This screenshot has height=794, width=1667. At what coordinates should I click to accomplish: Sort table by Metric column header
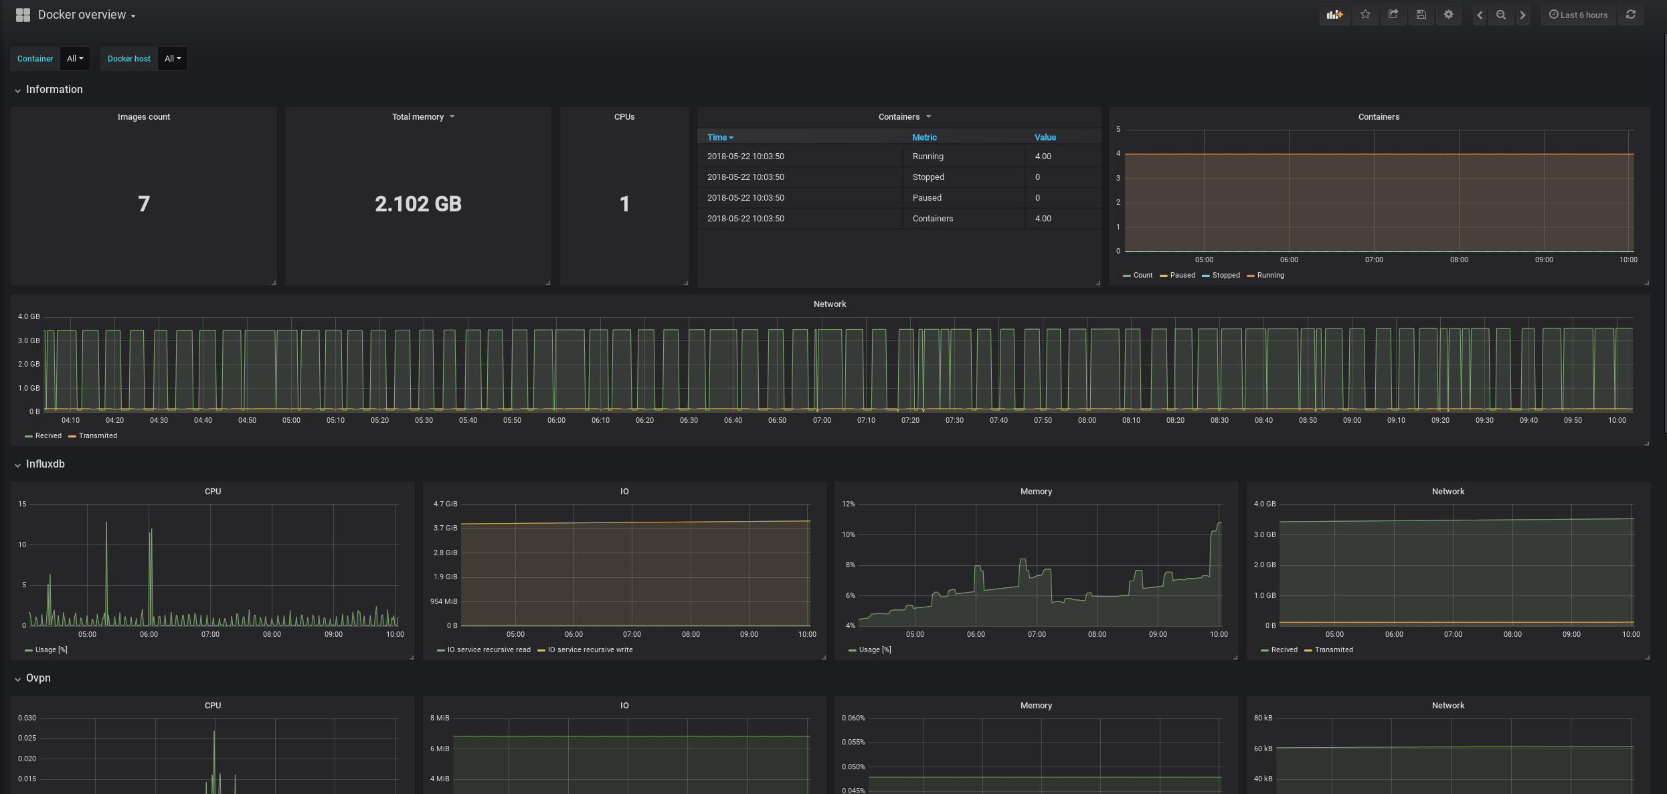pyautogui.click(x=924, y=137)
